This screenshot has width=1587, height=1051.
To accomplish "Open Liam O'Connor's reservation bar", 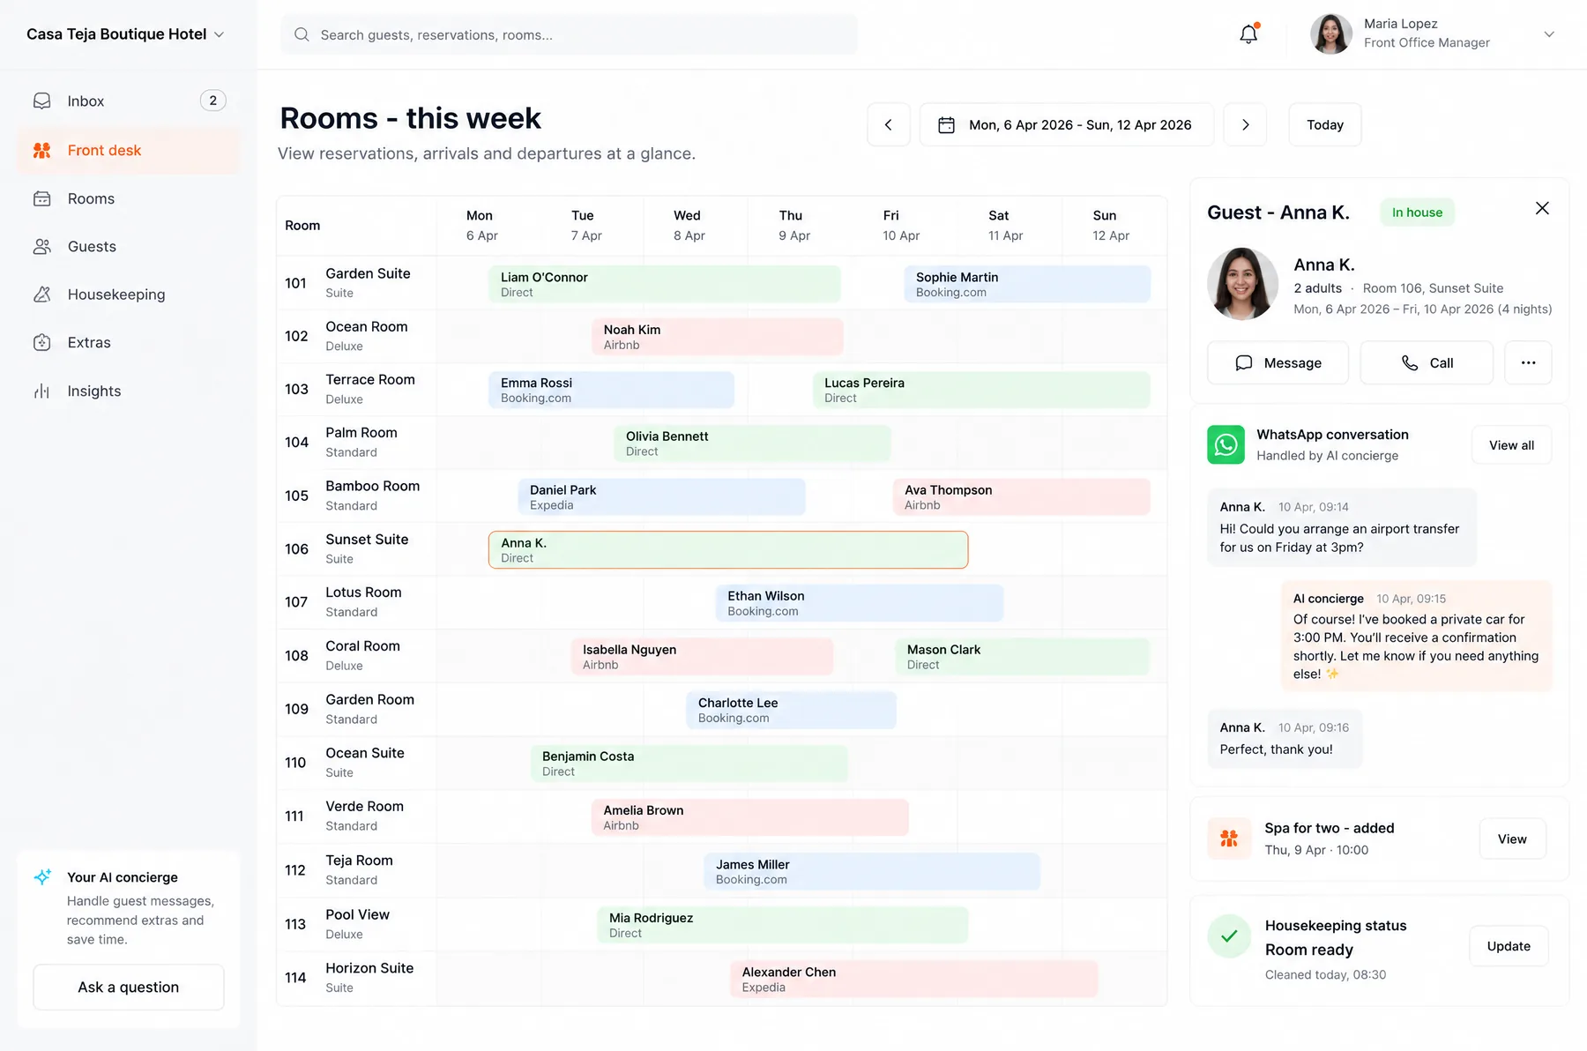I will (665, 284).
